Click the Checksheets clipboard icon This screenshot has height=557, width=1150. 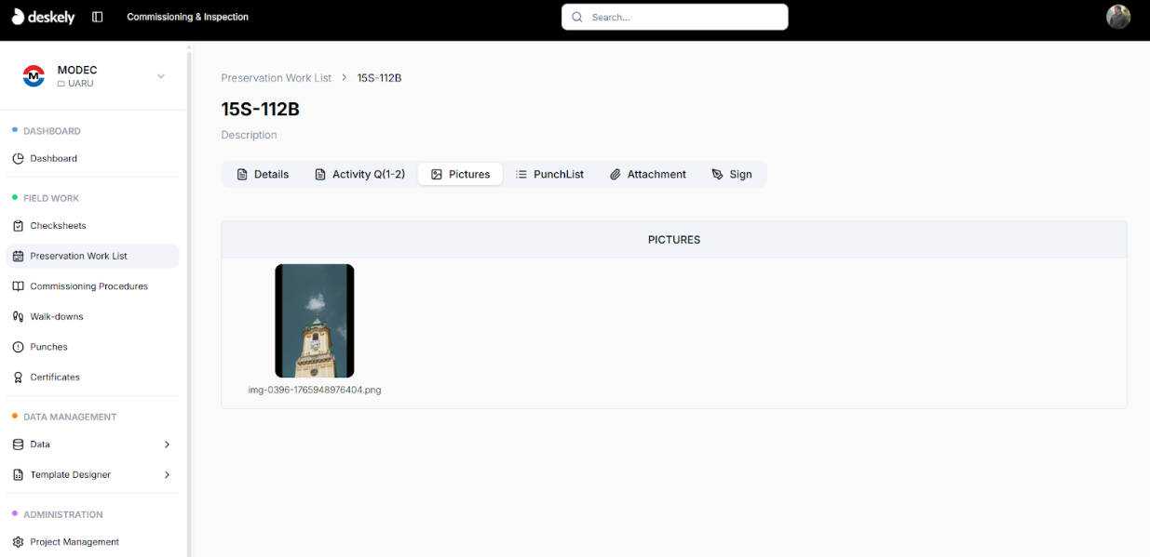coord(18,226)
